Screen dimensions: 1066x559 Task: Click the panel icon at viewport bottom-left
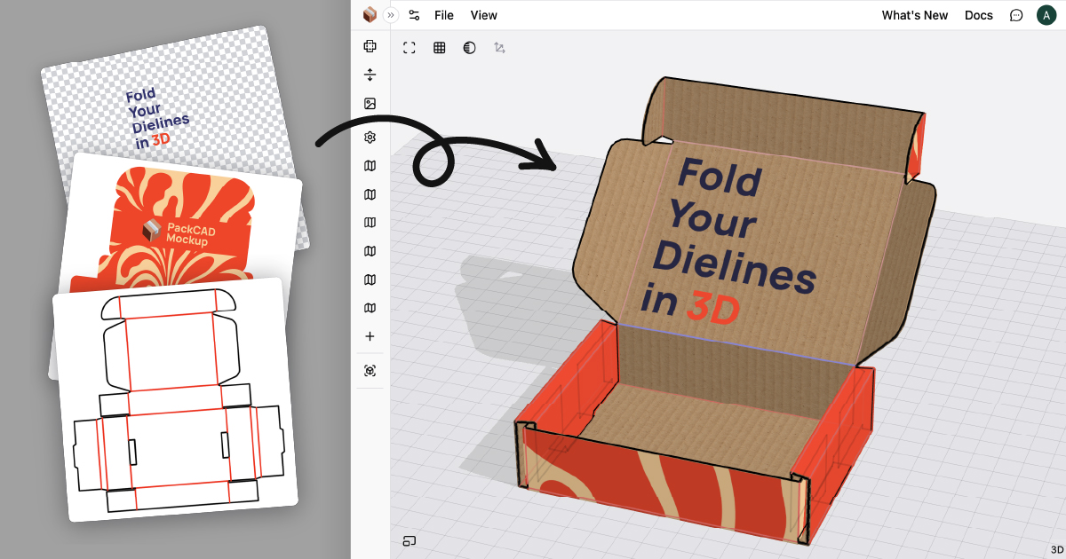coord(410,540)
